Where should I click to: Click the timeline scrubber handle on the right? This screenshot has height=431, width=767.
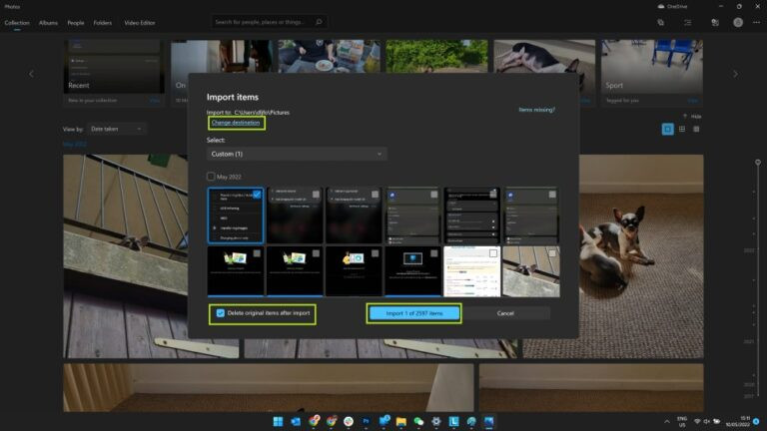[x=758, y=163]
